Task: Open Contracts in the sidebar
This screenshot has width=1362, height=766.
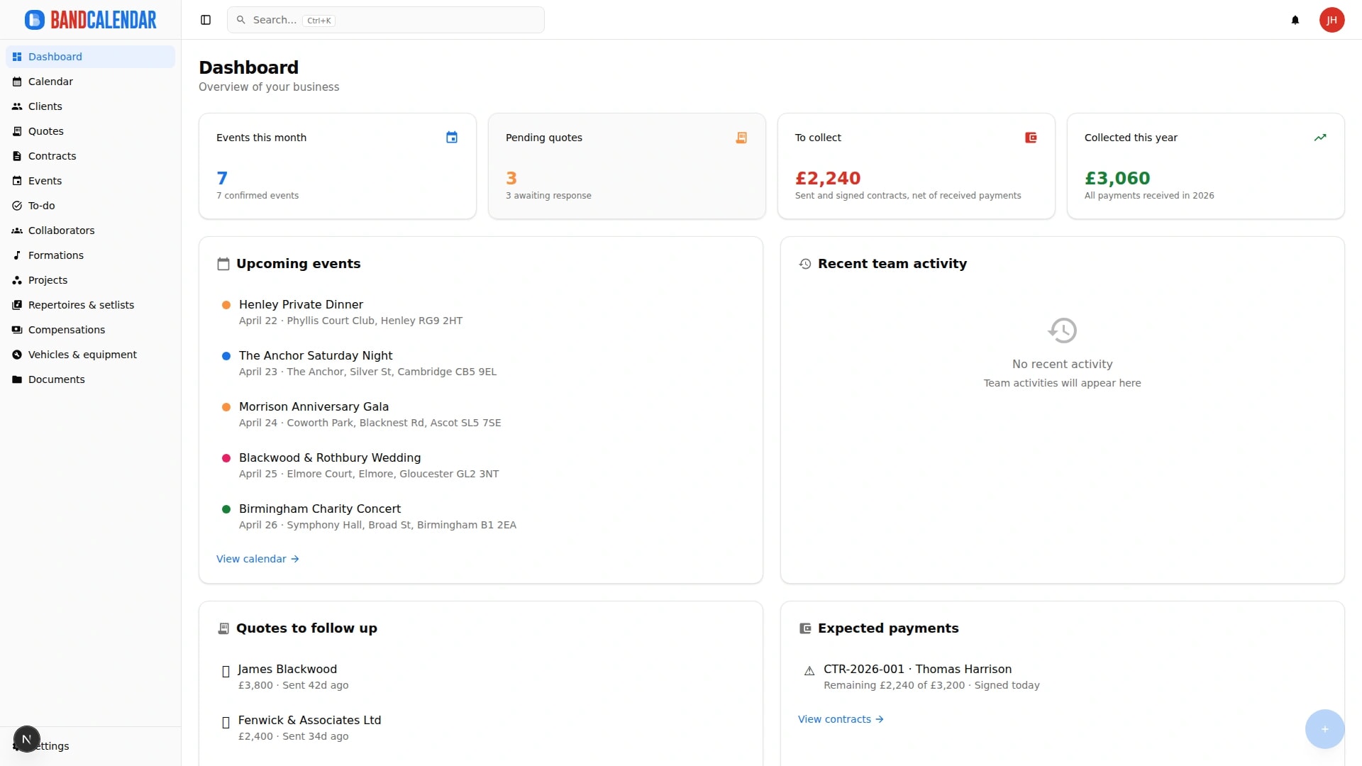Action: [90, 156]
